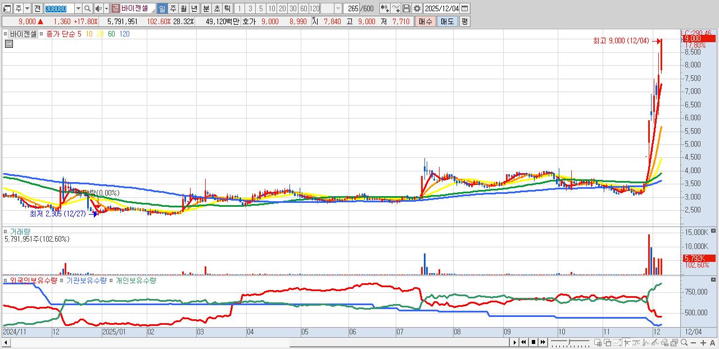
Task: Click the 매도 sell button
Action: pyautogui.click(x=447, y=21)
